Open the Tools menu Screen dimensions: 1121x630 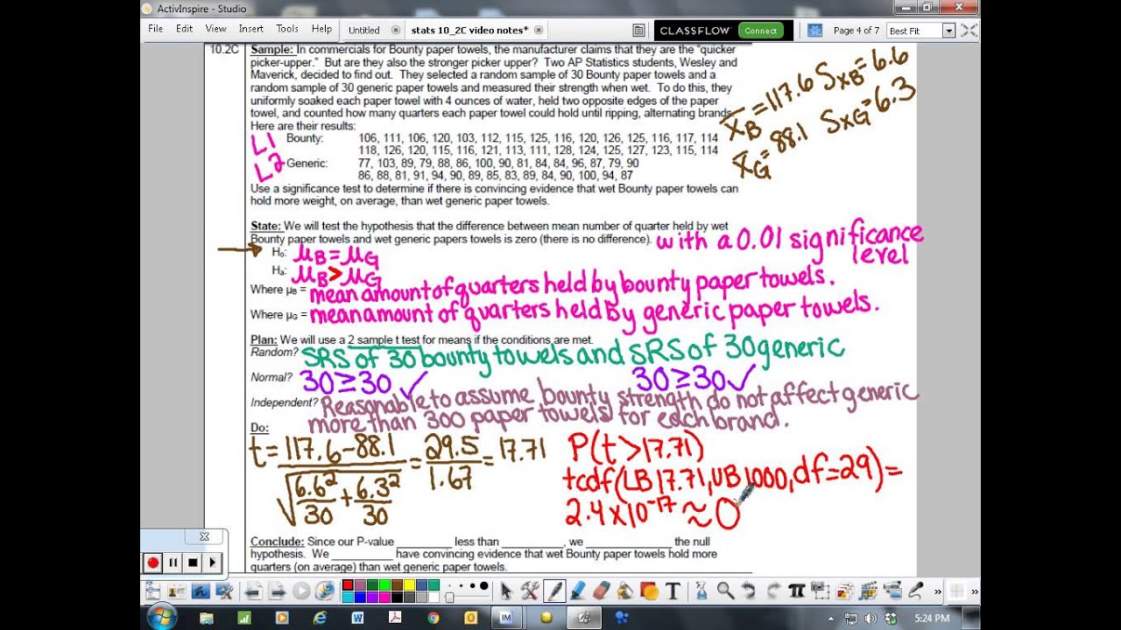tap(287, 29)
